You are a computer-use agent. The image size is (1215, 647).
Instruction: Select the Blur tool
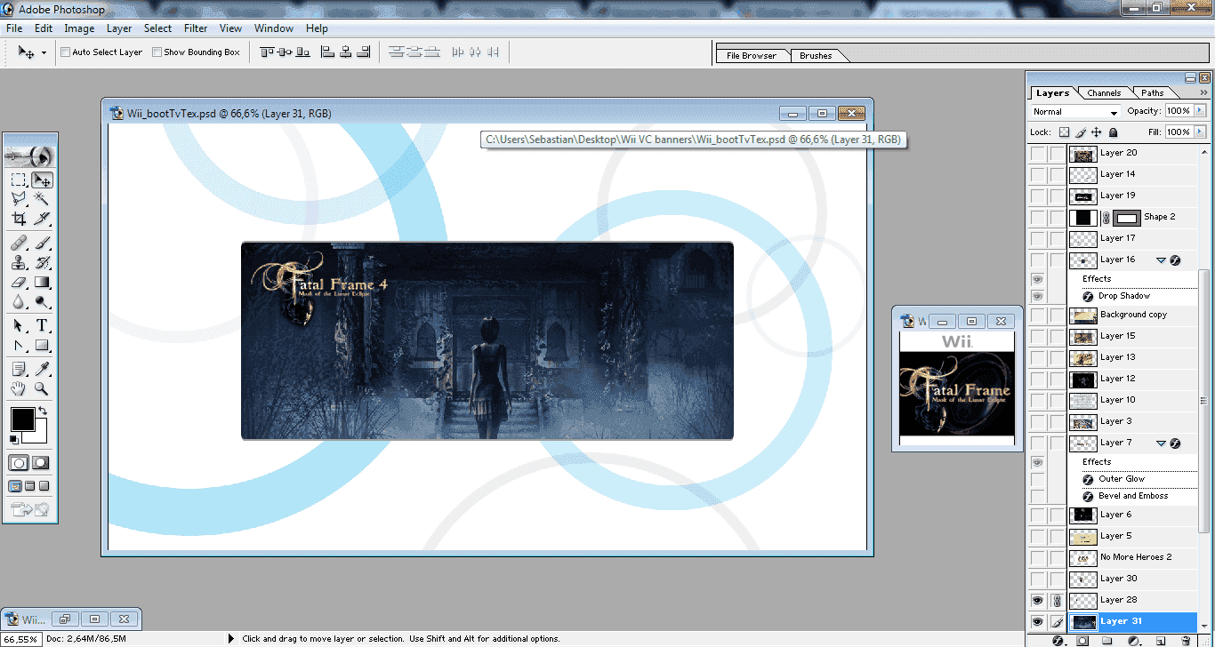click(19, 301)
